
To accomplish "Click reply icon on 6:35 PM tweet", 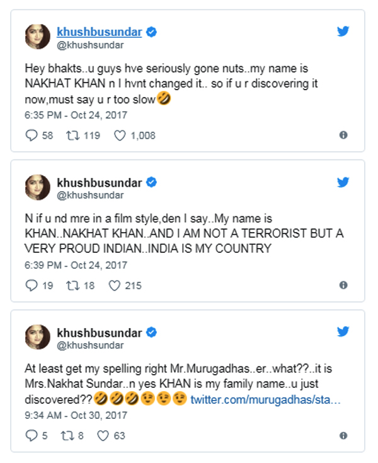I will click(31, 135).
